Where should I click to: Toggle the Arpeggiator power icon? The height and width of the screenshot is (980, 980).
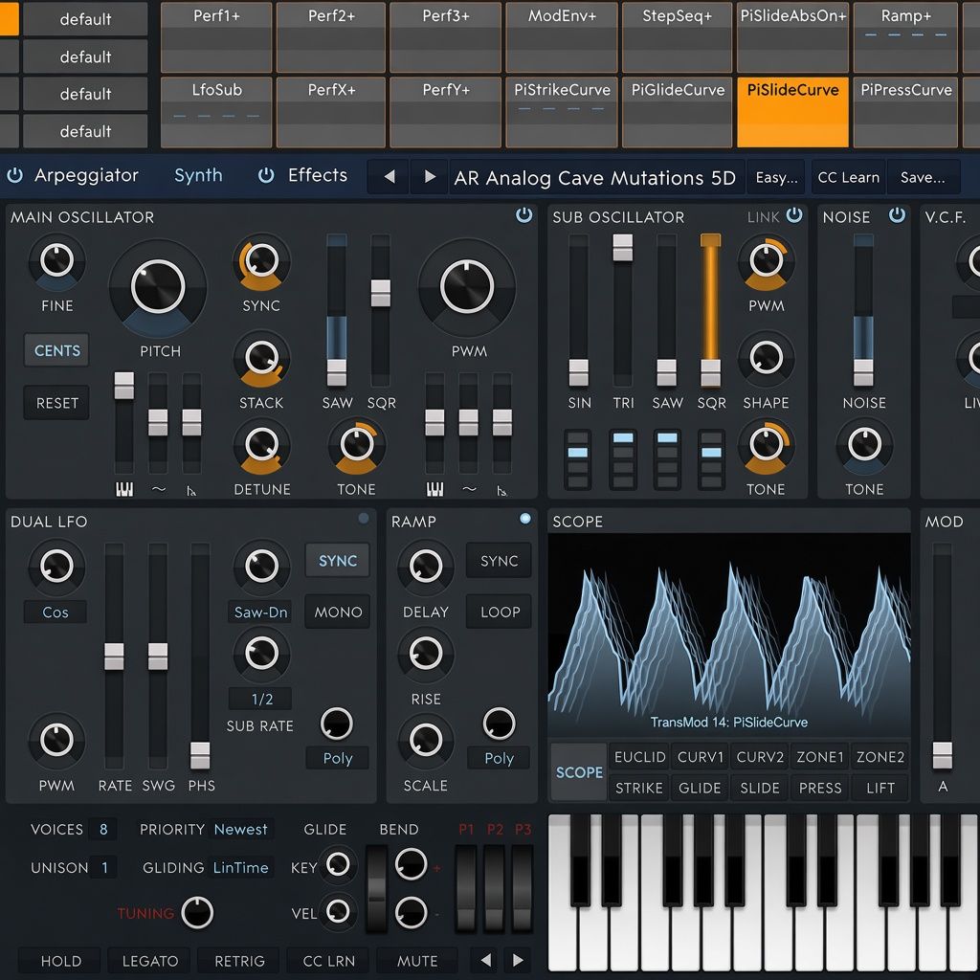pyautogui.click(x=15, y=176)
